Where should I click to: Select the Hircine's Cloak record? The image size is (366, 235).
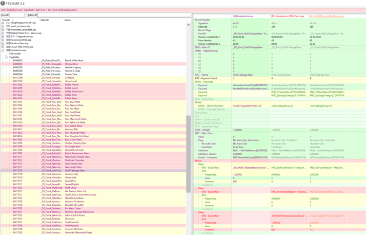[x=93, y=71]
